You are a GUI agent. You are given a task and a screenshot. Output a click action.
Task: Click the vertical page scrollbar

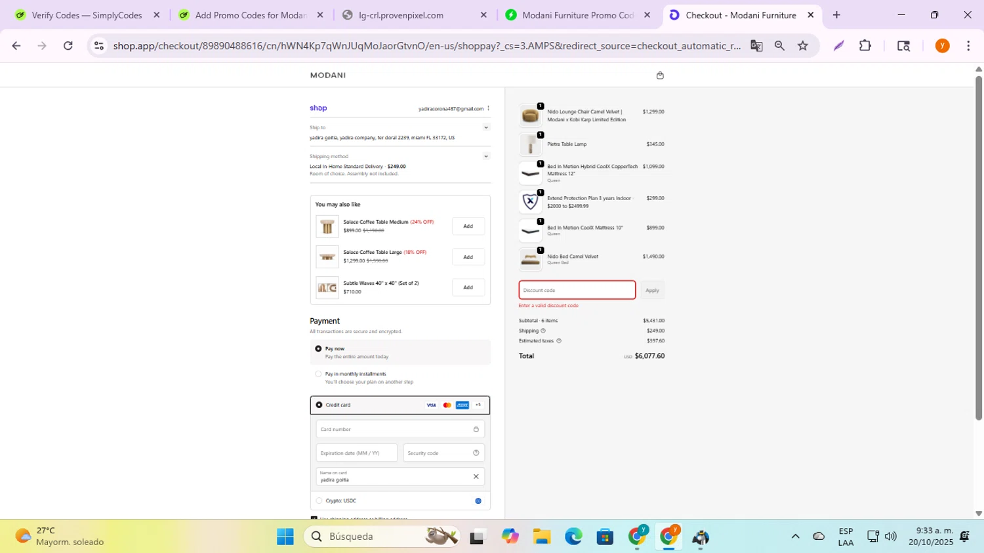pos(979,248)
